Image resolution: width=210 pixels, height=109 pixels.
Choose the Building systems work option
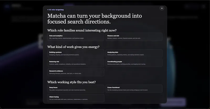pos(76,54)
